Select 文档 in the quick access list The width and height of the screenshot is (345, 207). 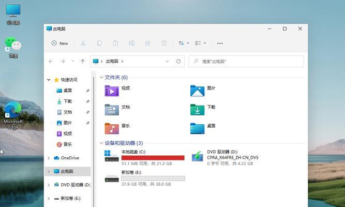click(x=68, y=112)
